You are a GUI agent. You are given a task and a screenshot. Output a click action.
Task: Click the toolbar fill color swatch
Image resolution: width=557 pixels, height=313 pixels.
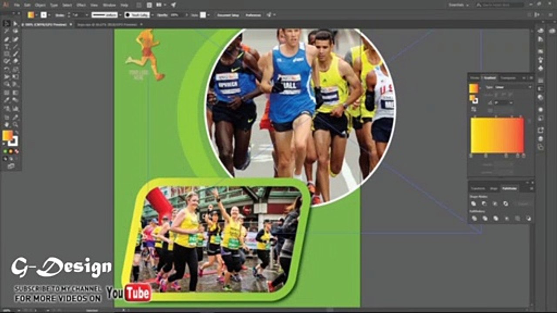tap(7, 136)
